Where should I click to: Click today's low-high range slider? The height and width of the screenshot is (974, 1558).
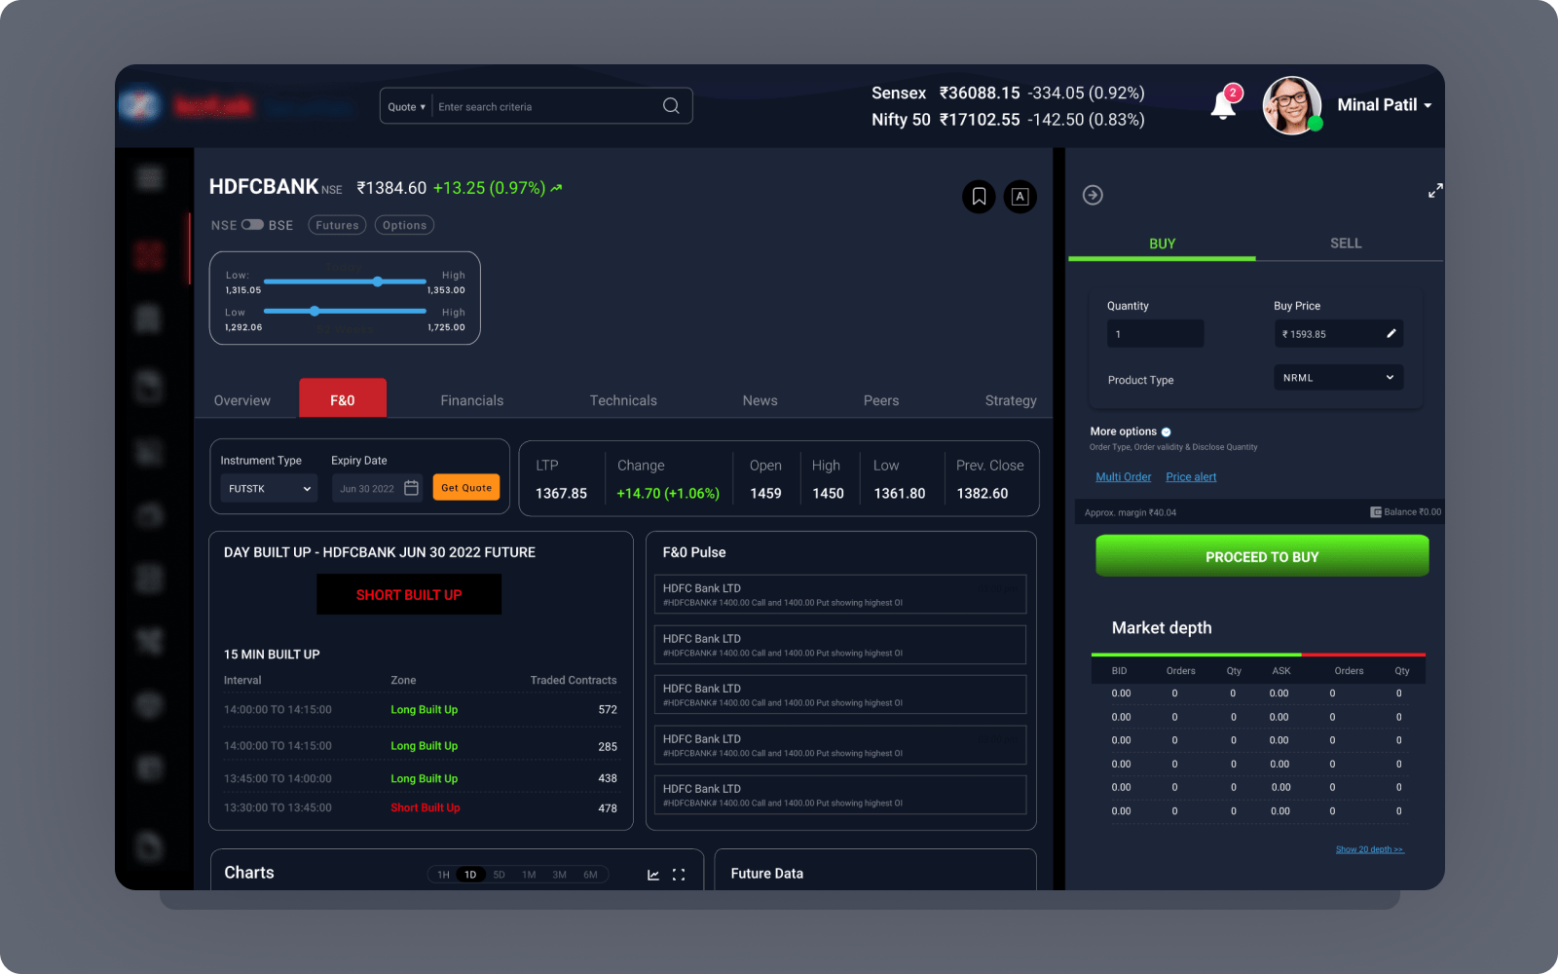pyautogui.click(x=345, y=281)
